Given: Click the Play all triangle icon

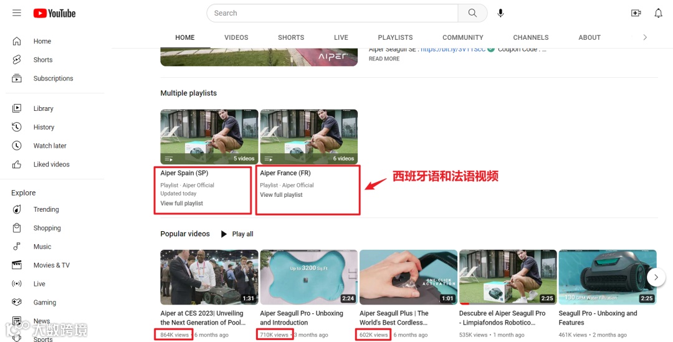Looking at the screenshot, I should coord(224,234).
